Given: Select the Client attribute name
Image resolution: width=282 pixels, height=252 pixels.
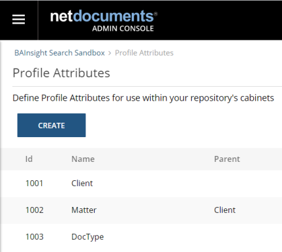Looking at the screenshot, I should pyautogui.click(x=82, y=183).
